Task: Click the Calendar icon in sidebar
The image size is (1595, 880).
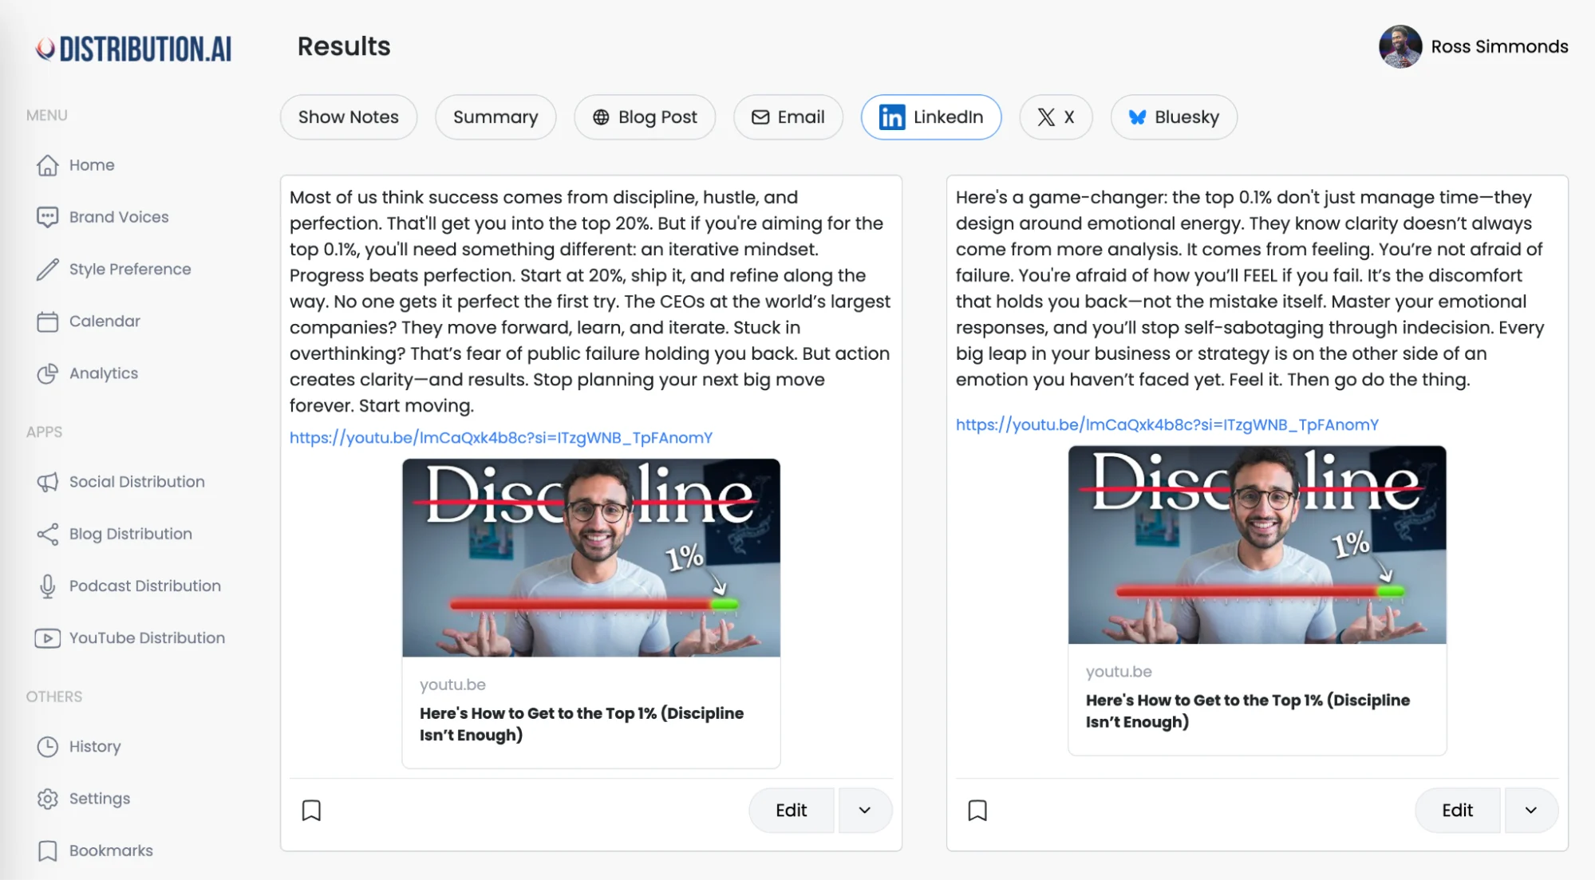Action: tap(48, 322)
